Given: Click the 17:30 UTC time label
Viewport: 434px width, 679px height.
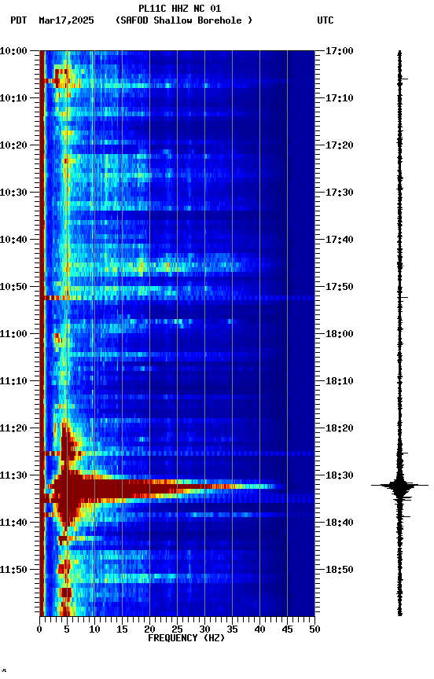Looking at the screenshot, I should click(x=340, y=193).
